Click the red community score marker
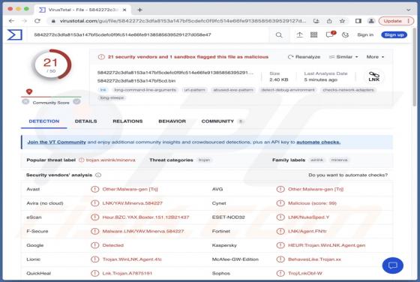The height and width of the screenshot is (282, 420). pyautogui.click(x=29, y=91)
